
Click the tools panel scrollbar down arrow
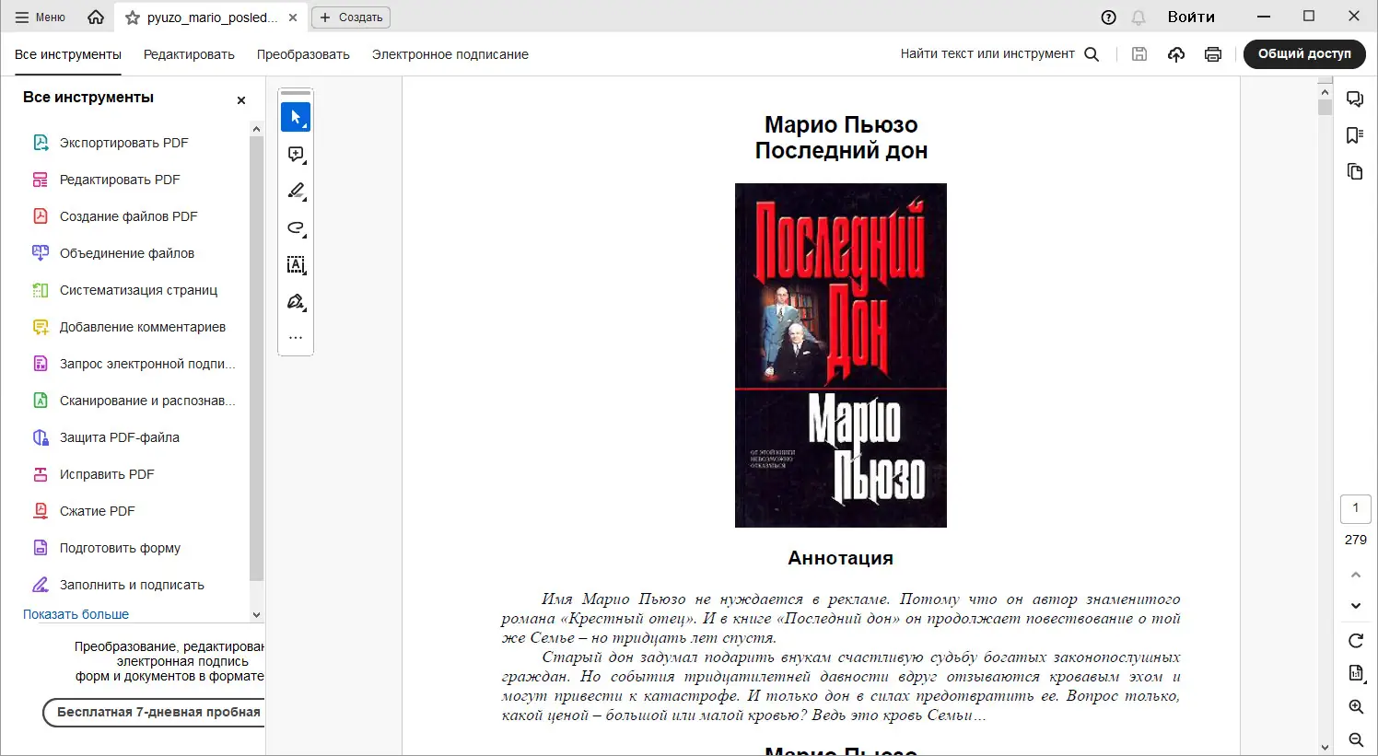(256, 615)
